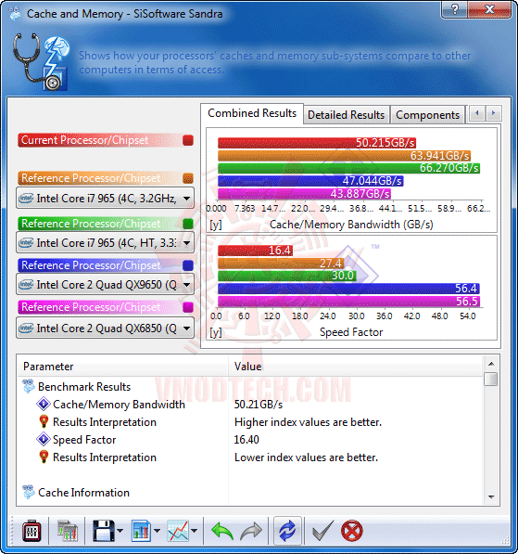Viewport: 518px width, 554px height.
Task: Open the Core i7 965 3.2GHz dropdown
Action: [105, 199]
